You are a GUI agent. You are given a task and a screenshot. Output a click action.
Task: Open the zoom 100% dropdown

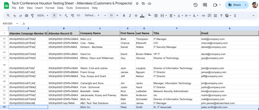[x=42, y=15]
